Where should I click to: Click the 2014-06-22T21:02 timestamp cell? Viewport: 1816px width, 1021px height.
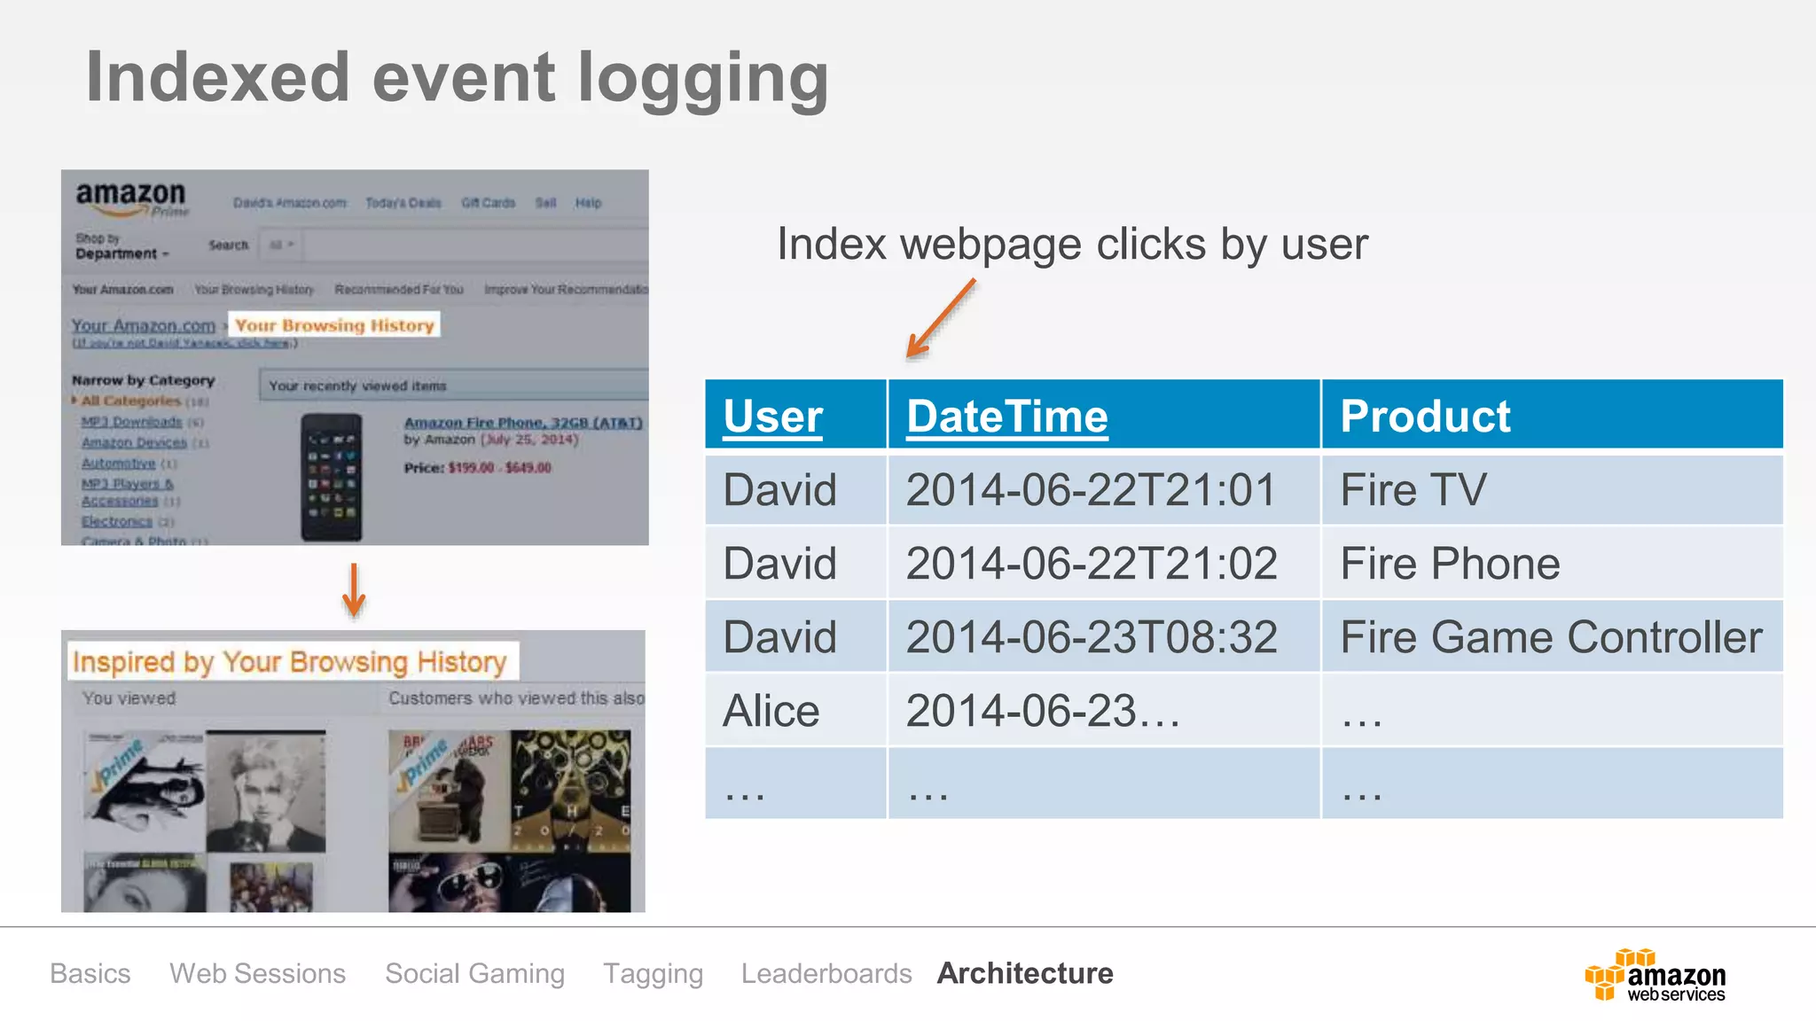(1104, 563)
